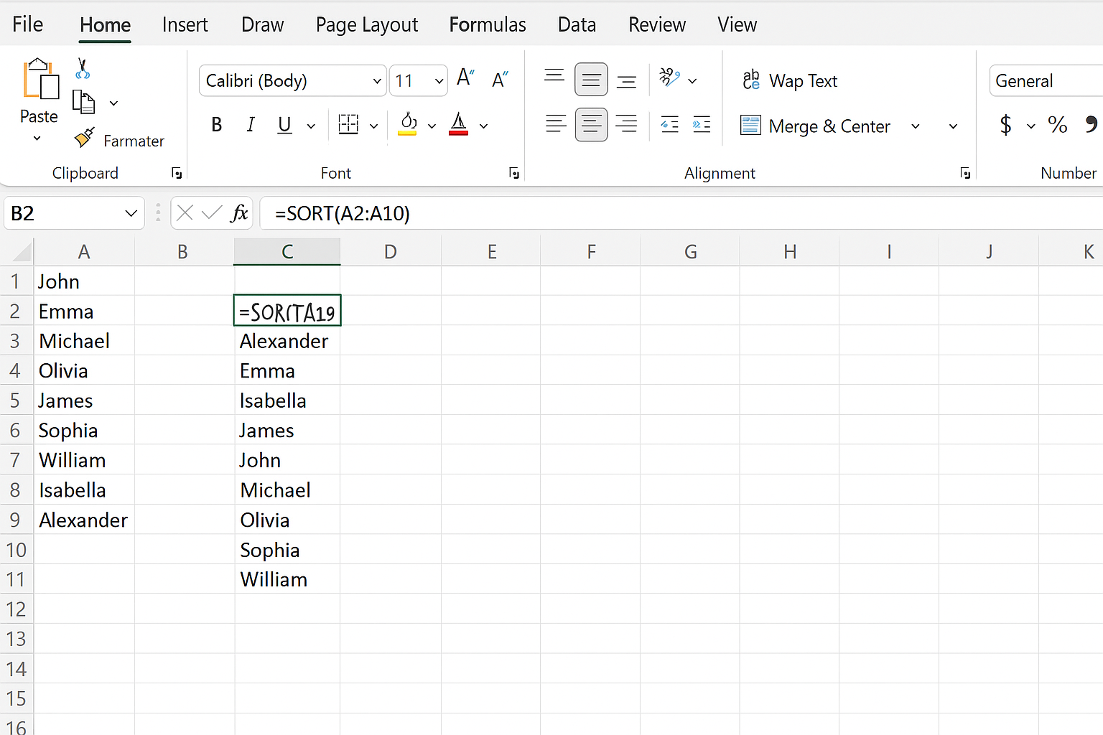This screenshot has height=735, width=1103.
Task: Confirm formula with checkmark icon
Action: pos(212,213)
